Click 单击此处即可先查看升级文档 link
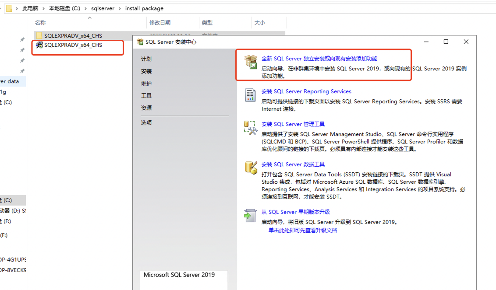Screen dimensions: 496x290 pyautogui.click(x=303, y=230)
